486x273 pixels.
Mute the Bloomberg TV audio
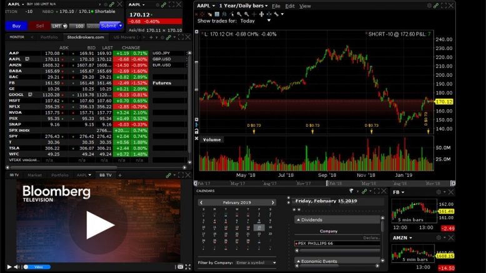[17, 267]
